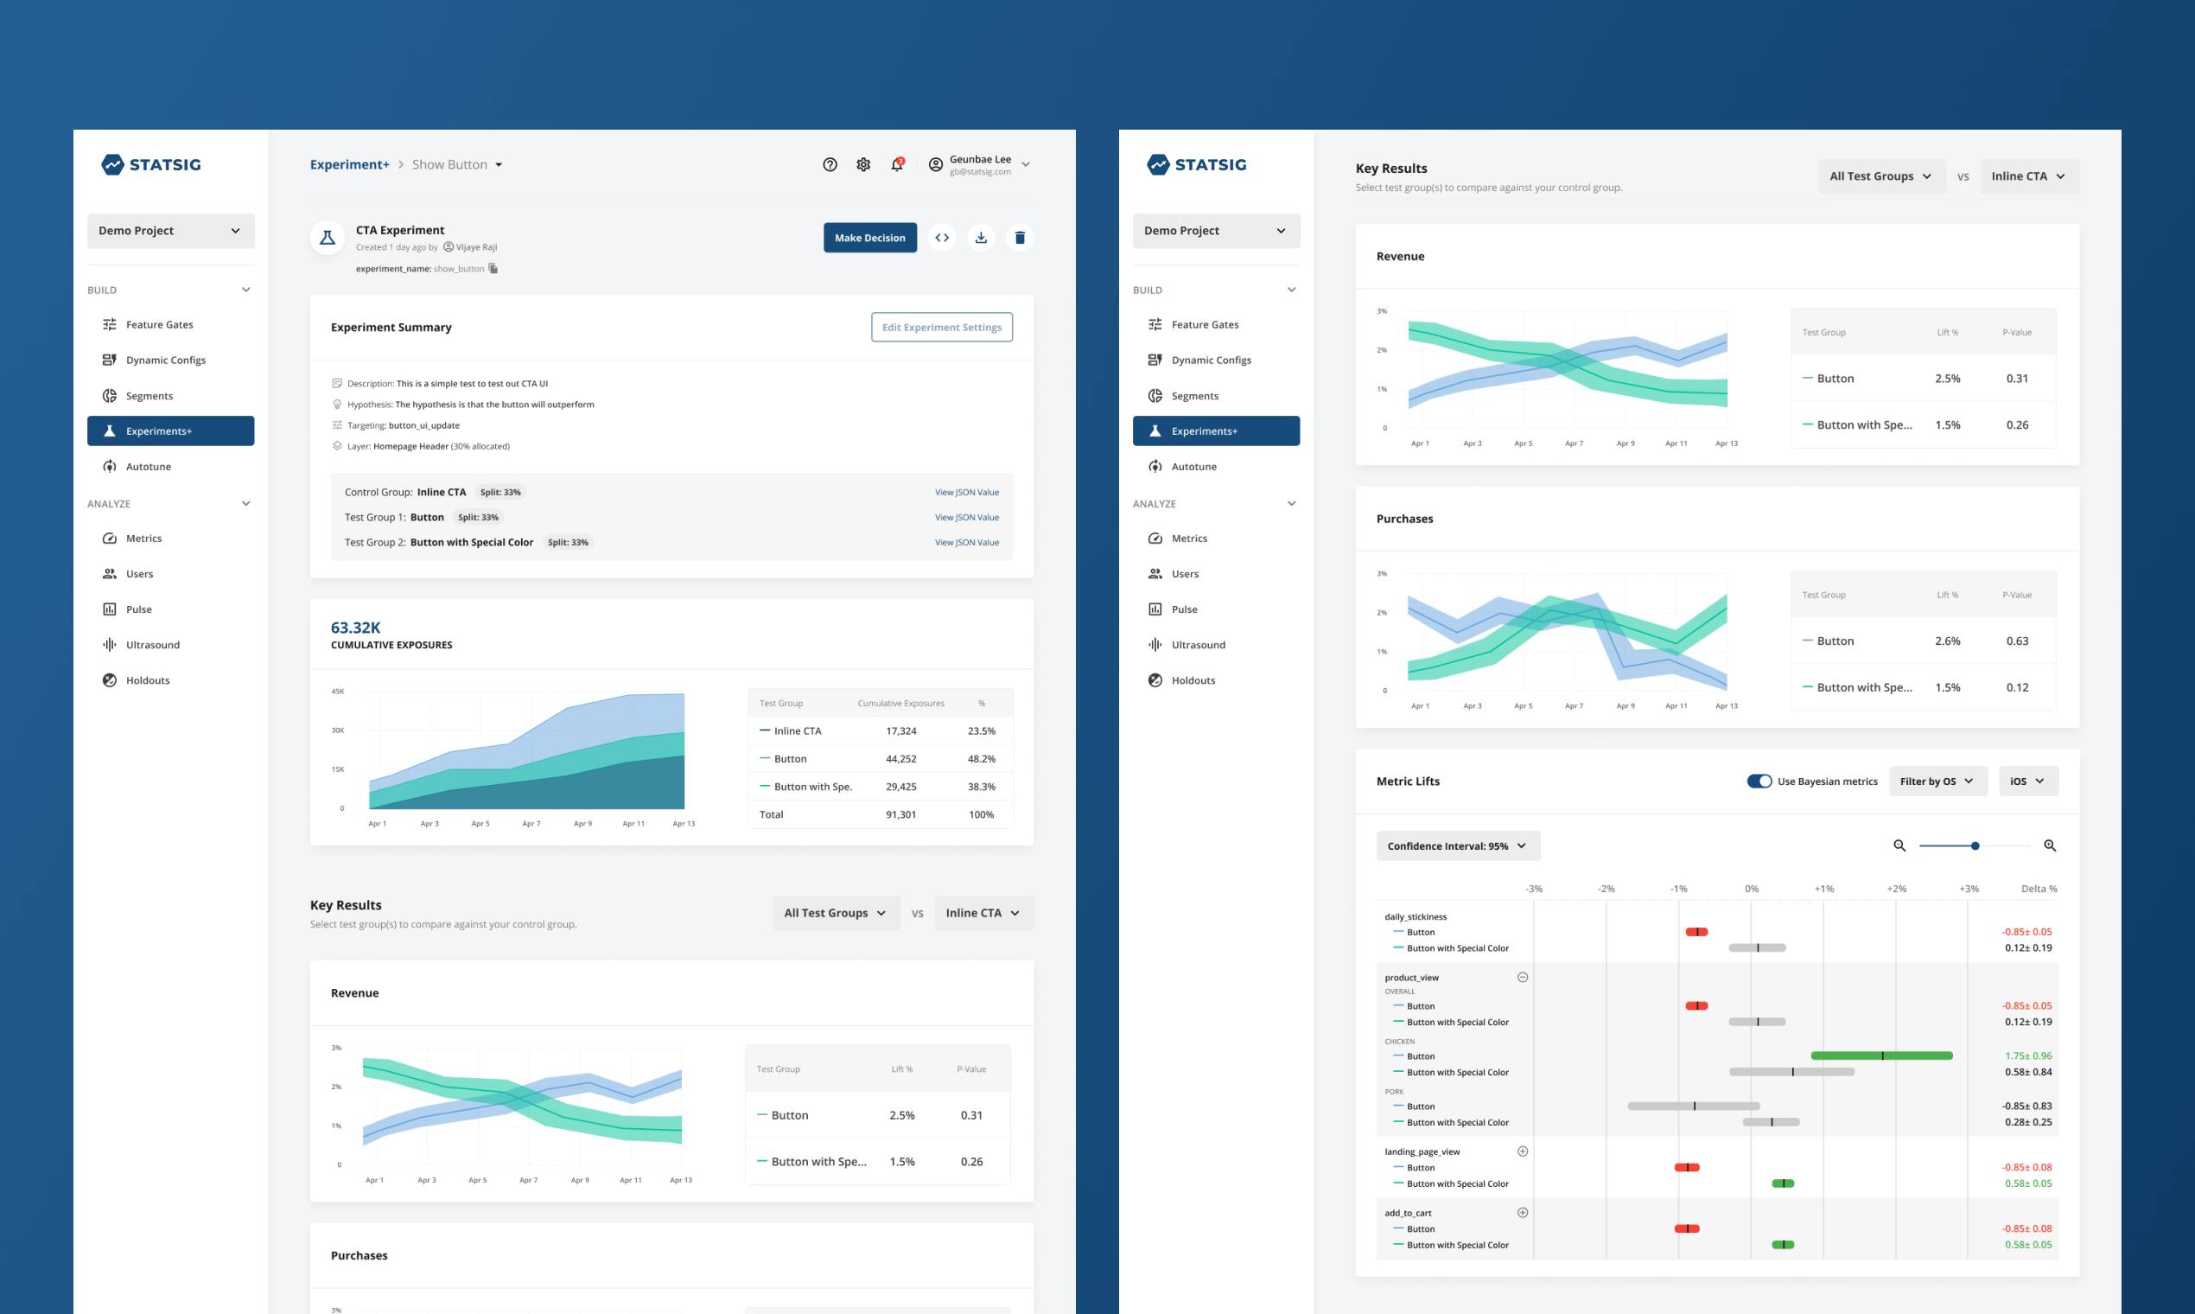The height and width of the screenshot is (1314, 2195).
Task: Click the Make Decision button
Action: click(870, 238)
